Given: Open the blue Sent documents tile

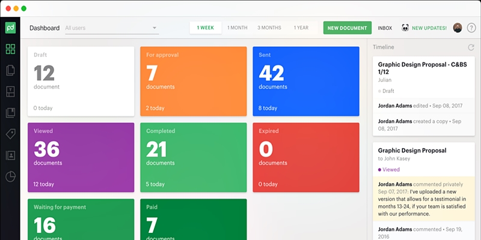Looking at the screenshot, I should coord(305,81).
